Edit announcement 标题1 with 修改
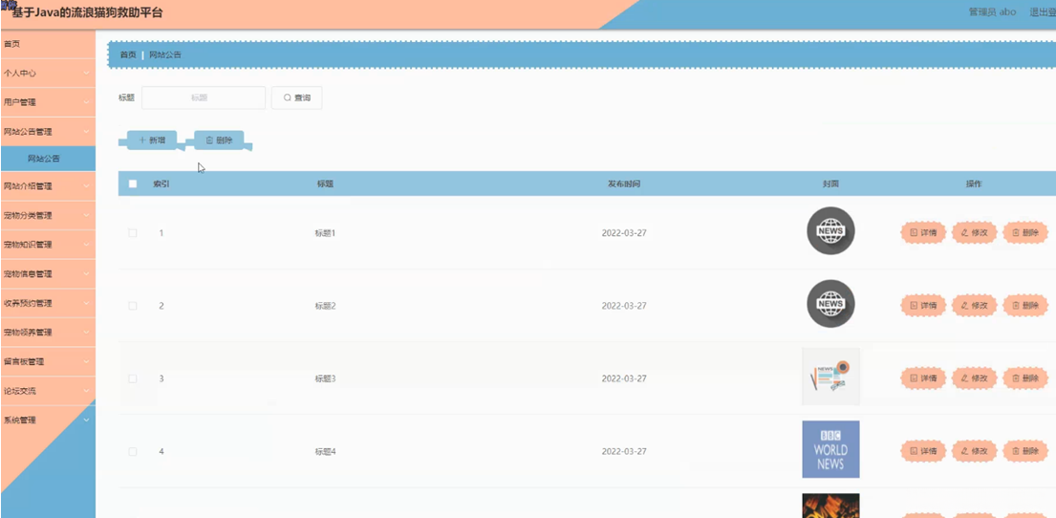 point(975,232)
